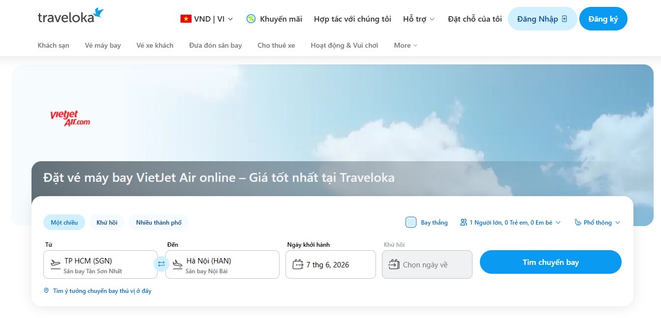Click the location pin icon for flight ideas
The height and width of the screenshot is (318, 661).
[x=46, y=291]
